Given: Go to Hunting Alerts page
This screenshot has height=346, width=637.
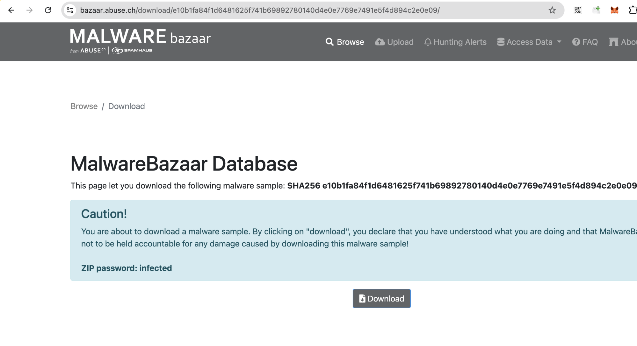Looking at the screenshot, I should (x=455, y=42).
